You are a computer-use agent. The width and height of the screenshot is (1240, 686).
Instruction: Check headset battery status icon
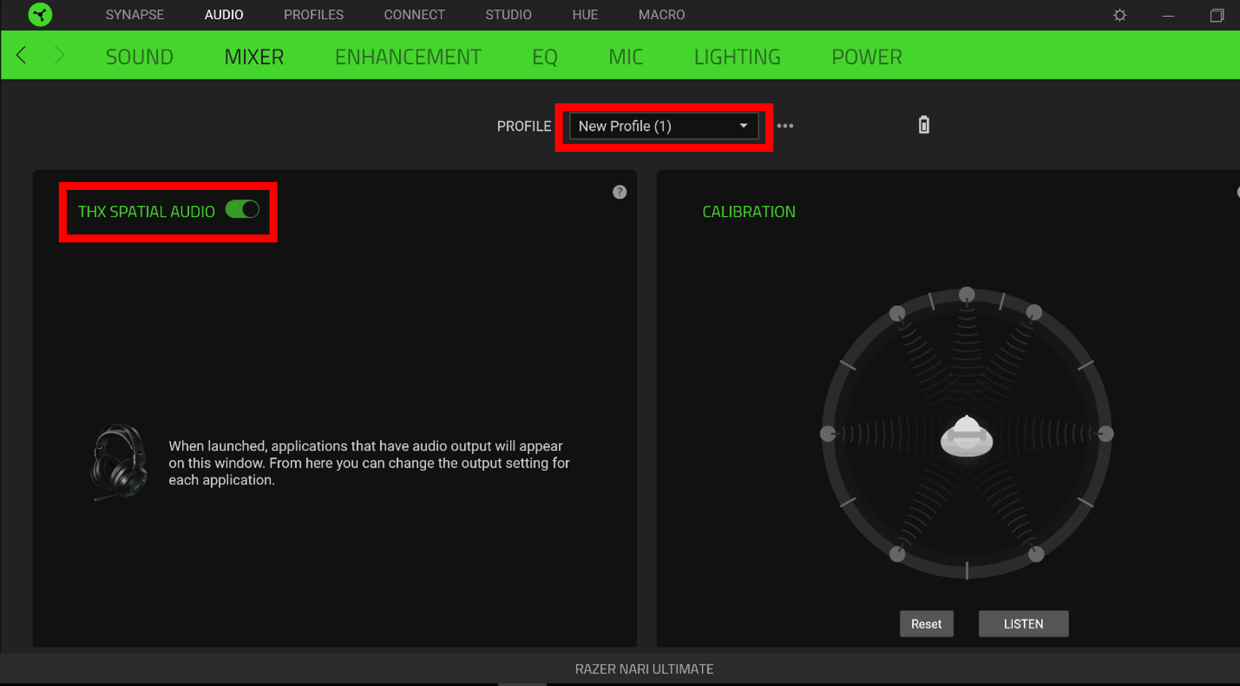[x=923, y=125]
